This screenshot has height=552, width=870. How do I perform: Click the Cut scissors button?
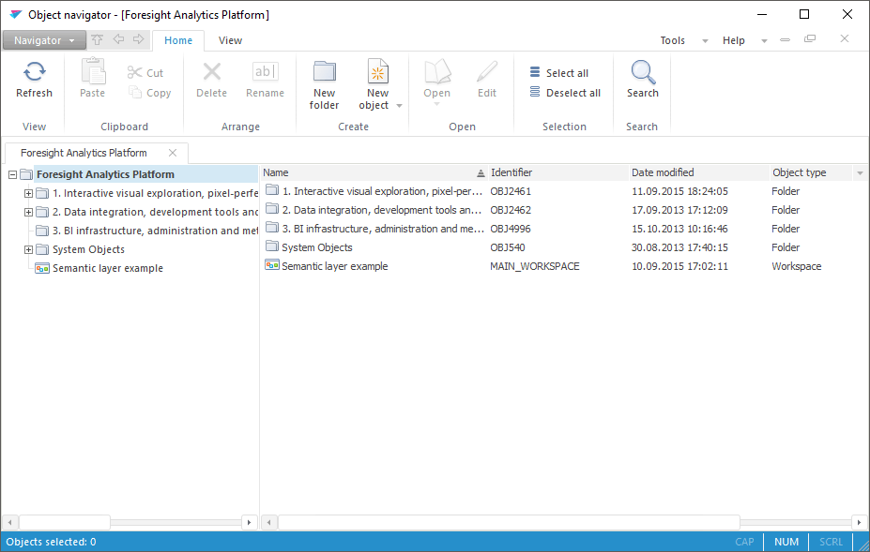coord(145,72)
